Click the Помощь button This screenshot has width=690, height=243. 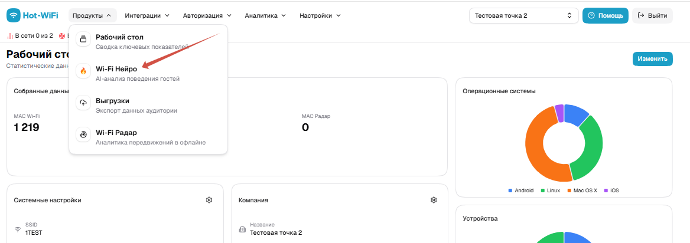pos(605,15)
